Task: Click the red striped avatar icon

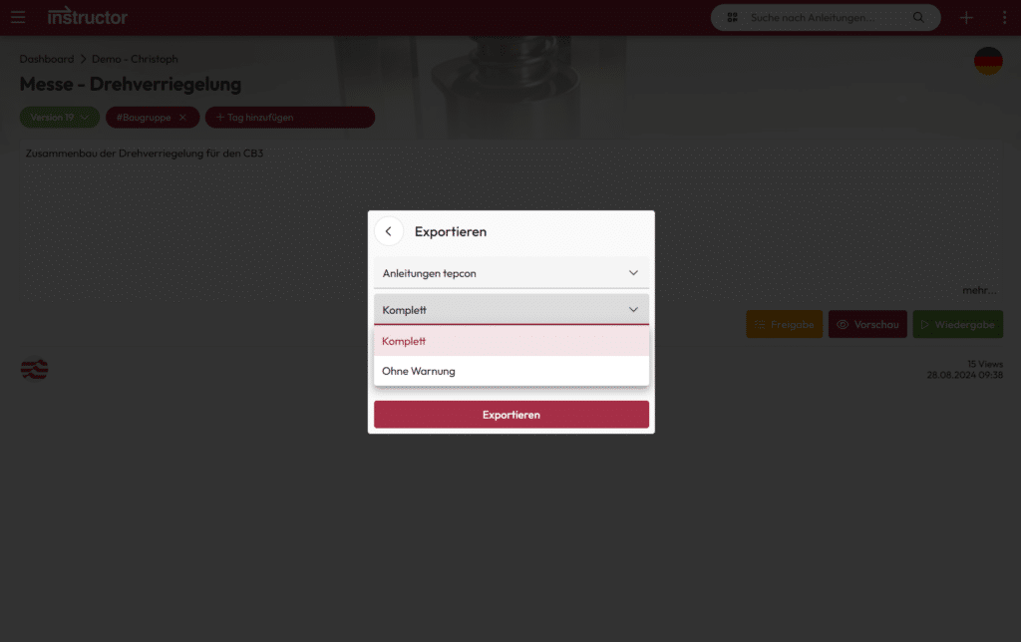Action: tap(35, 369)
